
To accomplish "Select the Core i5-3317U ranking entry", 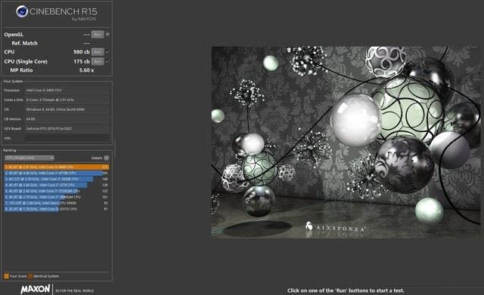I will point(57,209).
